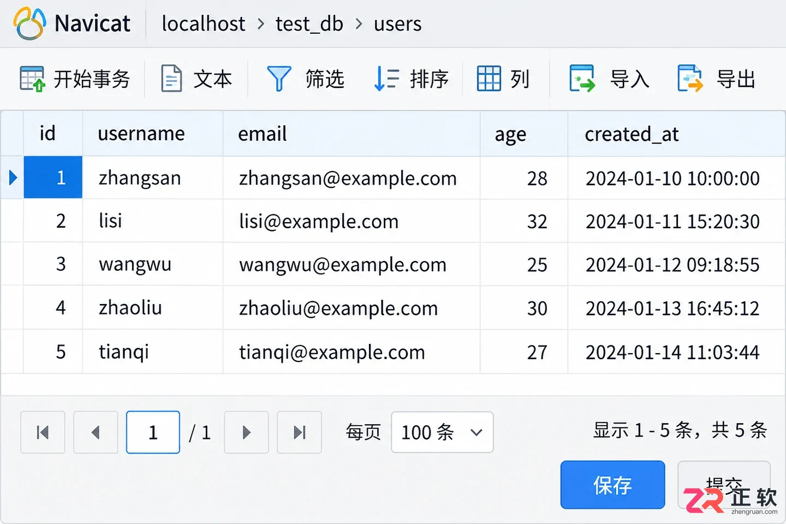The height and width of the screenshot is (524, 786).
Task: Click users in the breadcrumb
Action: [398, 24]
